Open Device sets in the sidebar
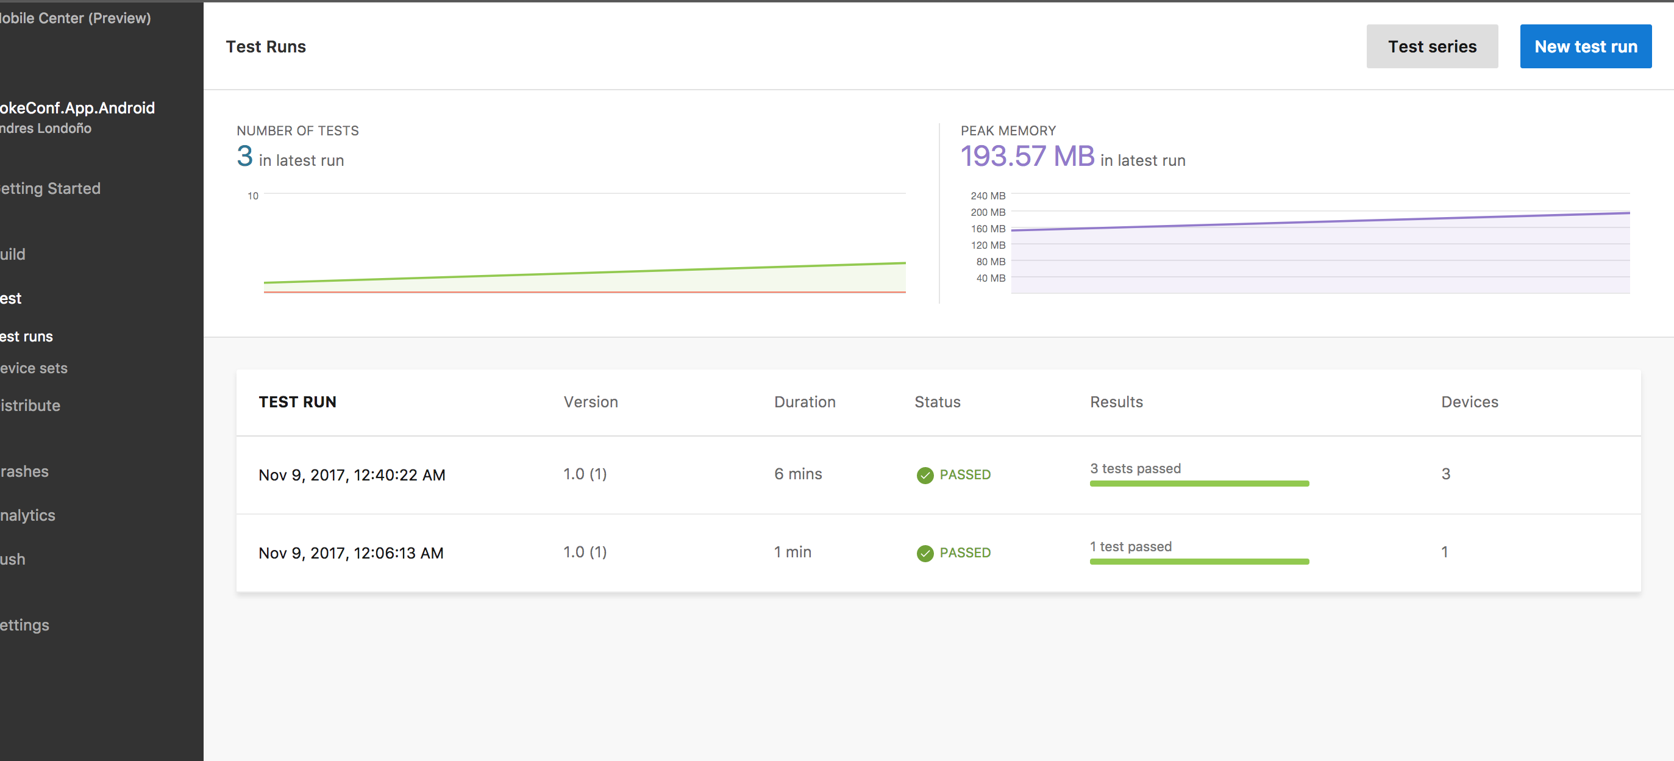Screen dimensions: 1674x761 [x=34, y=368]
